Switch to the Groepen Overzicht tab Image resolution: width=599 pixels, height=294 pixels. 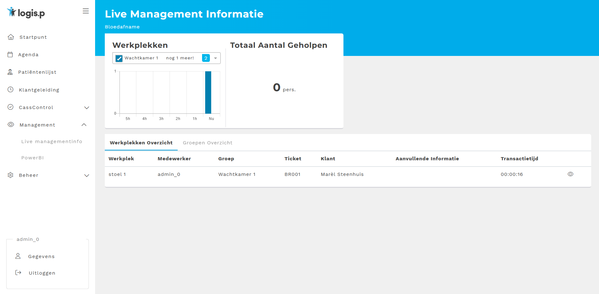point(207,143)
